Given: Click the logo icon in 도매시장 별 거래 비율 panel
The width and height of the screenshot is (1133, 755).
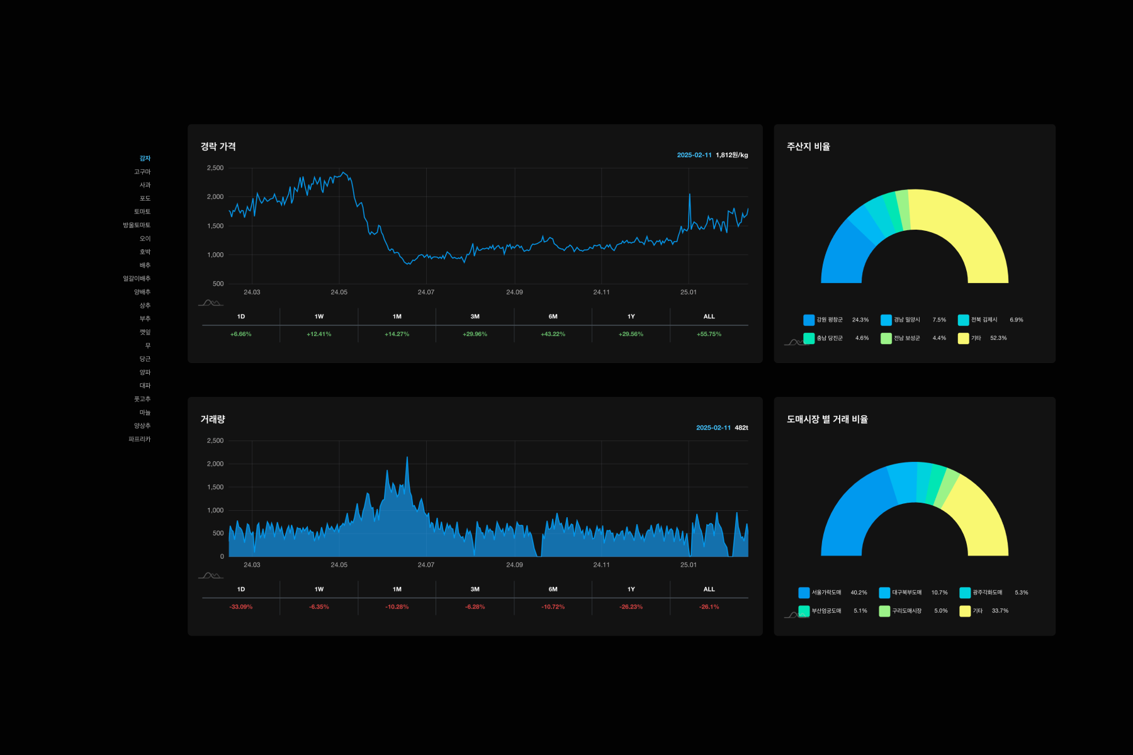Looking at the screenshot, I should [x=794, y=615].
